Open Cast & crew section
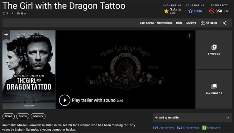Viewport: 234px width, 133px height. (x=147, y=23)
